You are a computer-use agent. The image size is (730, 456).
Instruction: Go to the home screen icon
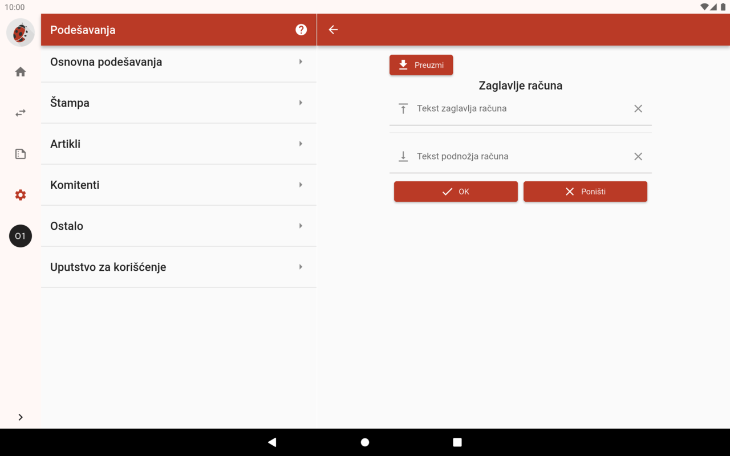21,72
